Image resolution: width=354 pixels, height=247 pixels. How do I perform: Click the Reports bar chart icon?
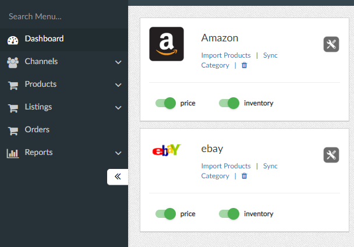click(x=13, y=153)
